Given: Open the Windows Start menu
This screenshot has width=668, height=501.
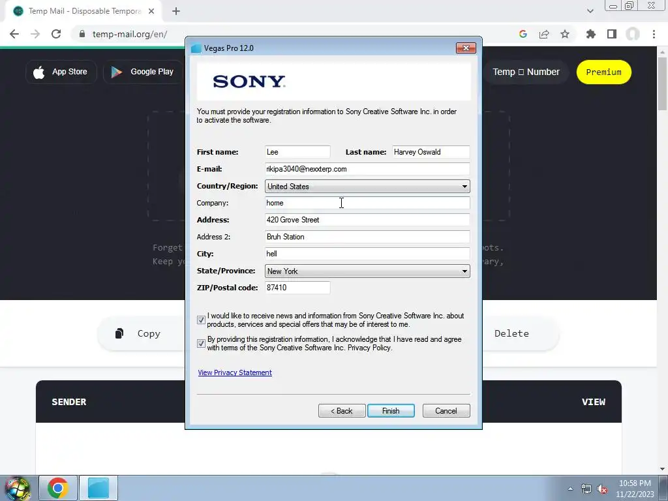Looking at the screenshot, I should pos(17,489).
